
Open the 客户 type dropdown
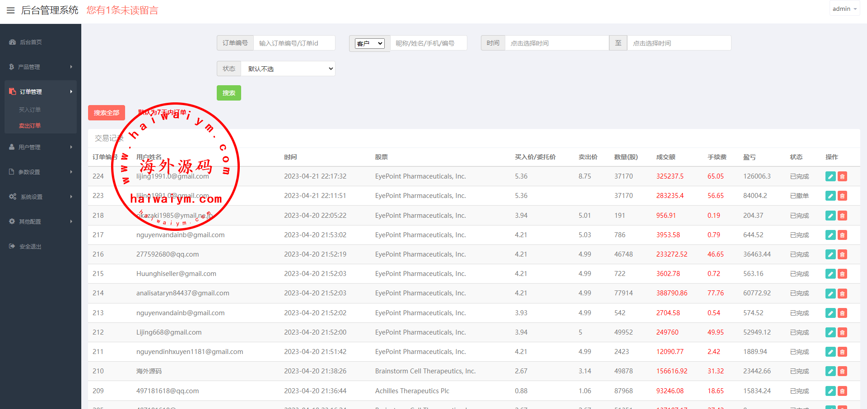coord(369,43)
